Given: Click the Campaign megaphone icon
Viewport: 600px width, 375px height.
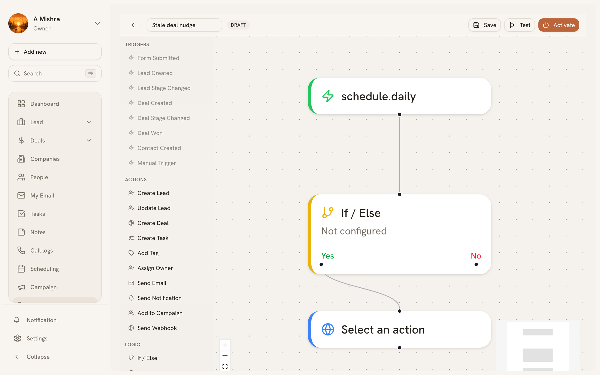Looking at the screenshot, I should point(21,287).
